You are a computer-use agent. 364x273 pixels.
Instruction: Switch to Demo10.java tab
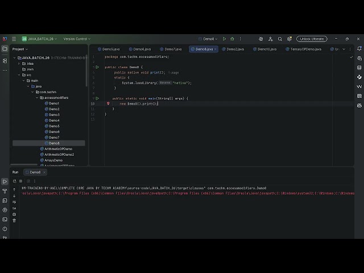[x=265, y=49]
